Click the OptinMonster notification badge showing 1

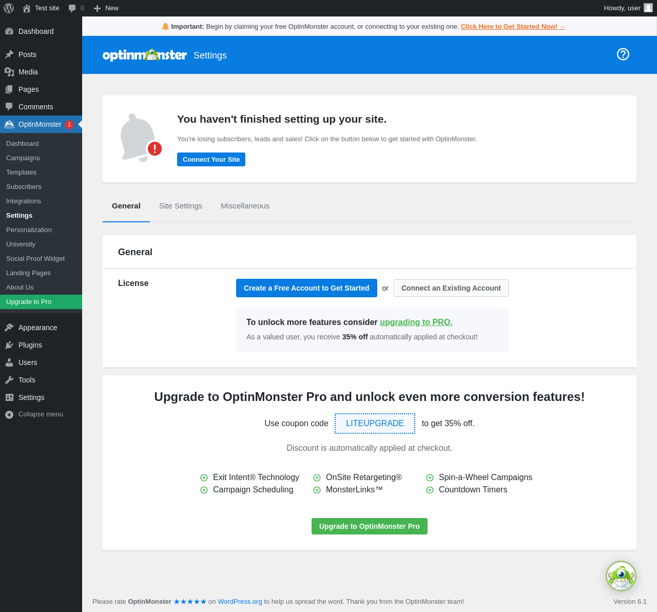click(x=69, y=124)
